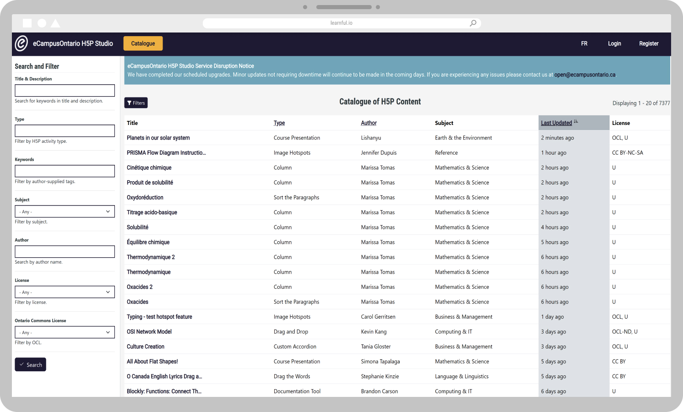Select FR to change language
The width and height of the screenshot is (683, 412).
(584, 43)
